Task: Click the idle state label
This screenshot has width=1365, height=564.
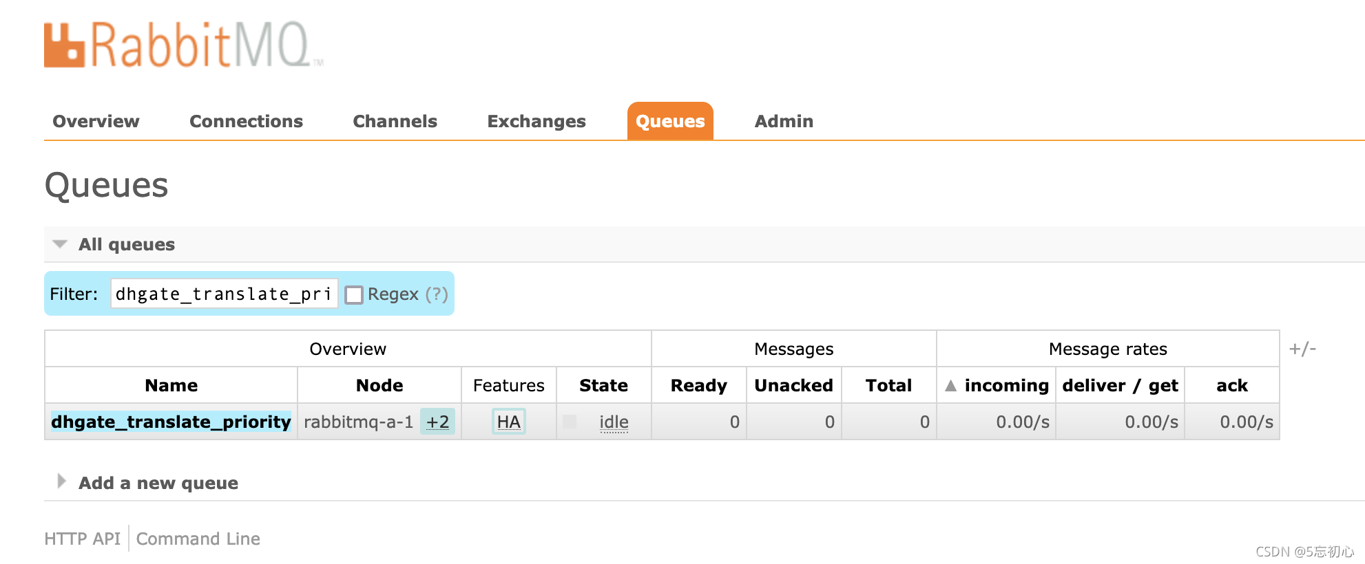Action: click(614, 422)
